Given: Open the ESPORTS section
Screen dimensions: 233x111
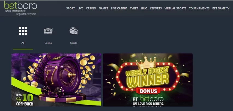Looking at the screenshot, I should pyautogui.click(x=156, y=8).
